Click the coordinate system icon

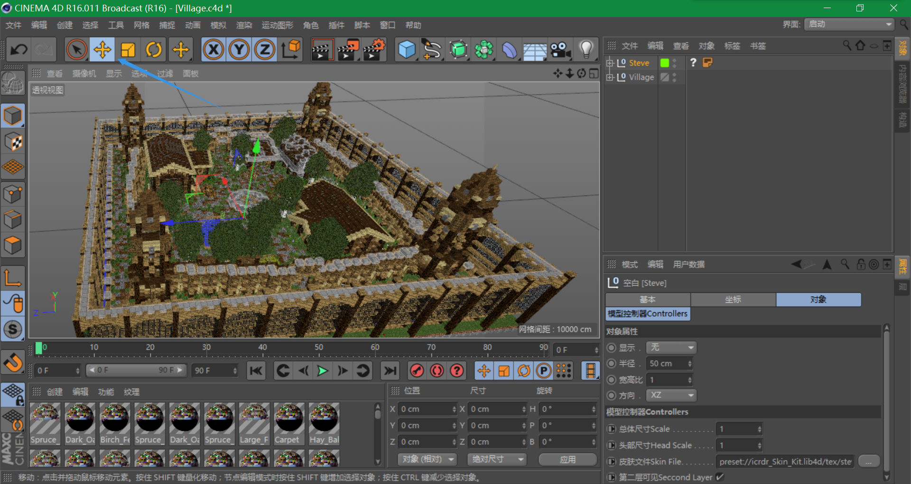290,49
